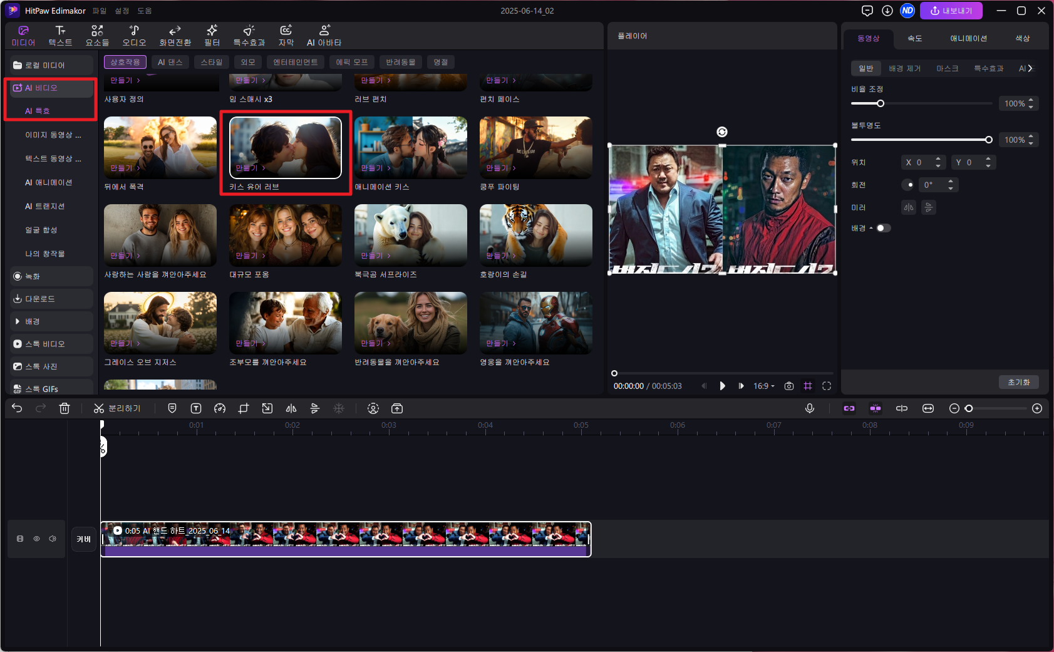Toggle the 배경 background switch
The width and height of the screenshot is (1054, 652).
coord(883,228)
